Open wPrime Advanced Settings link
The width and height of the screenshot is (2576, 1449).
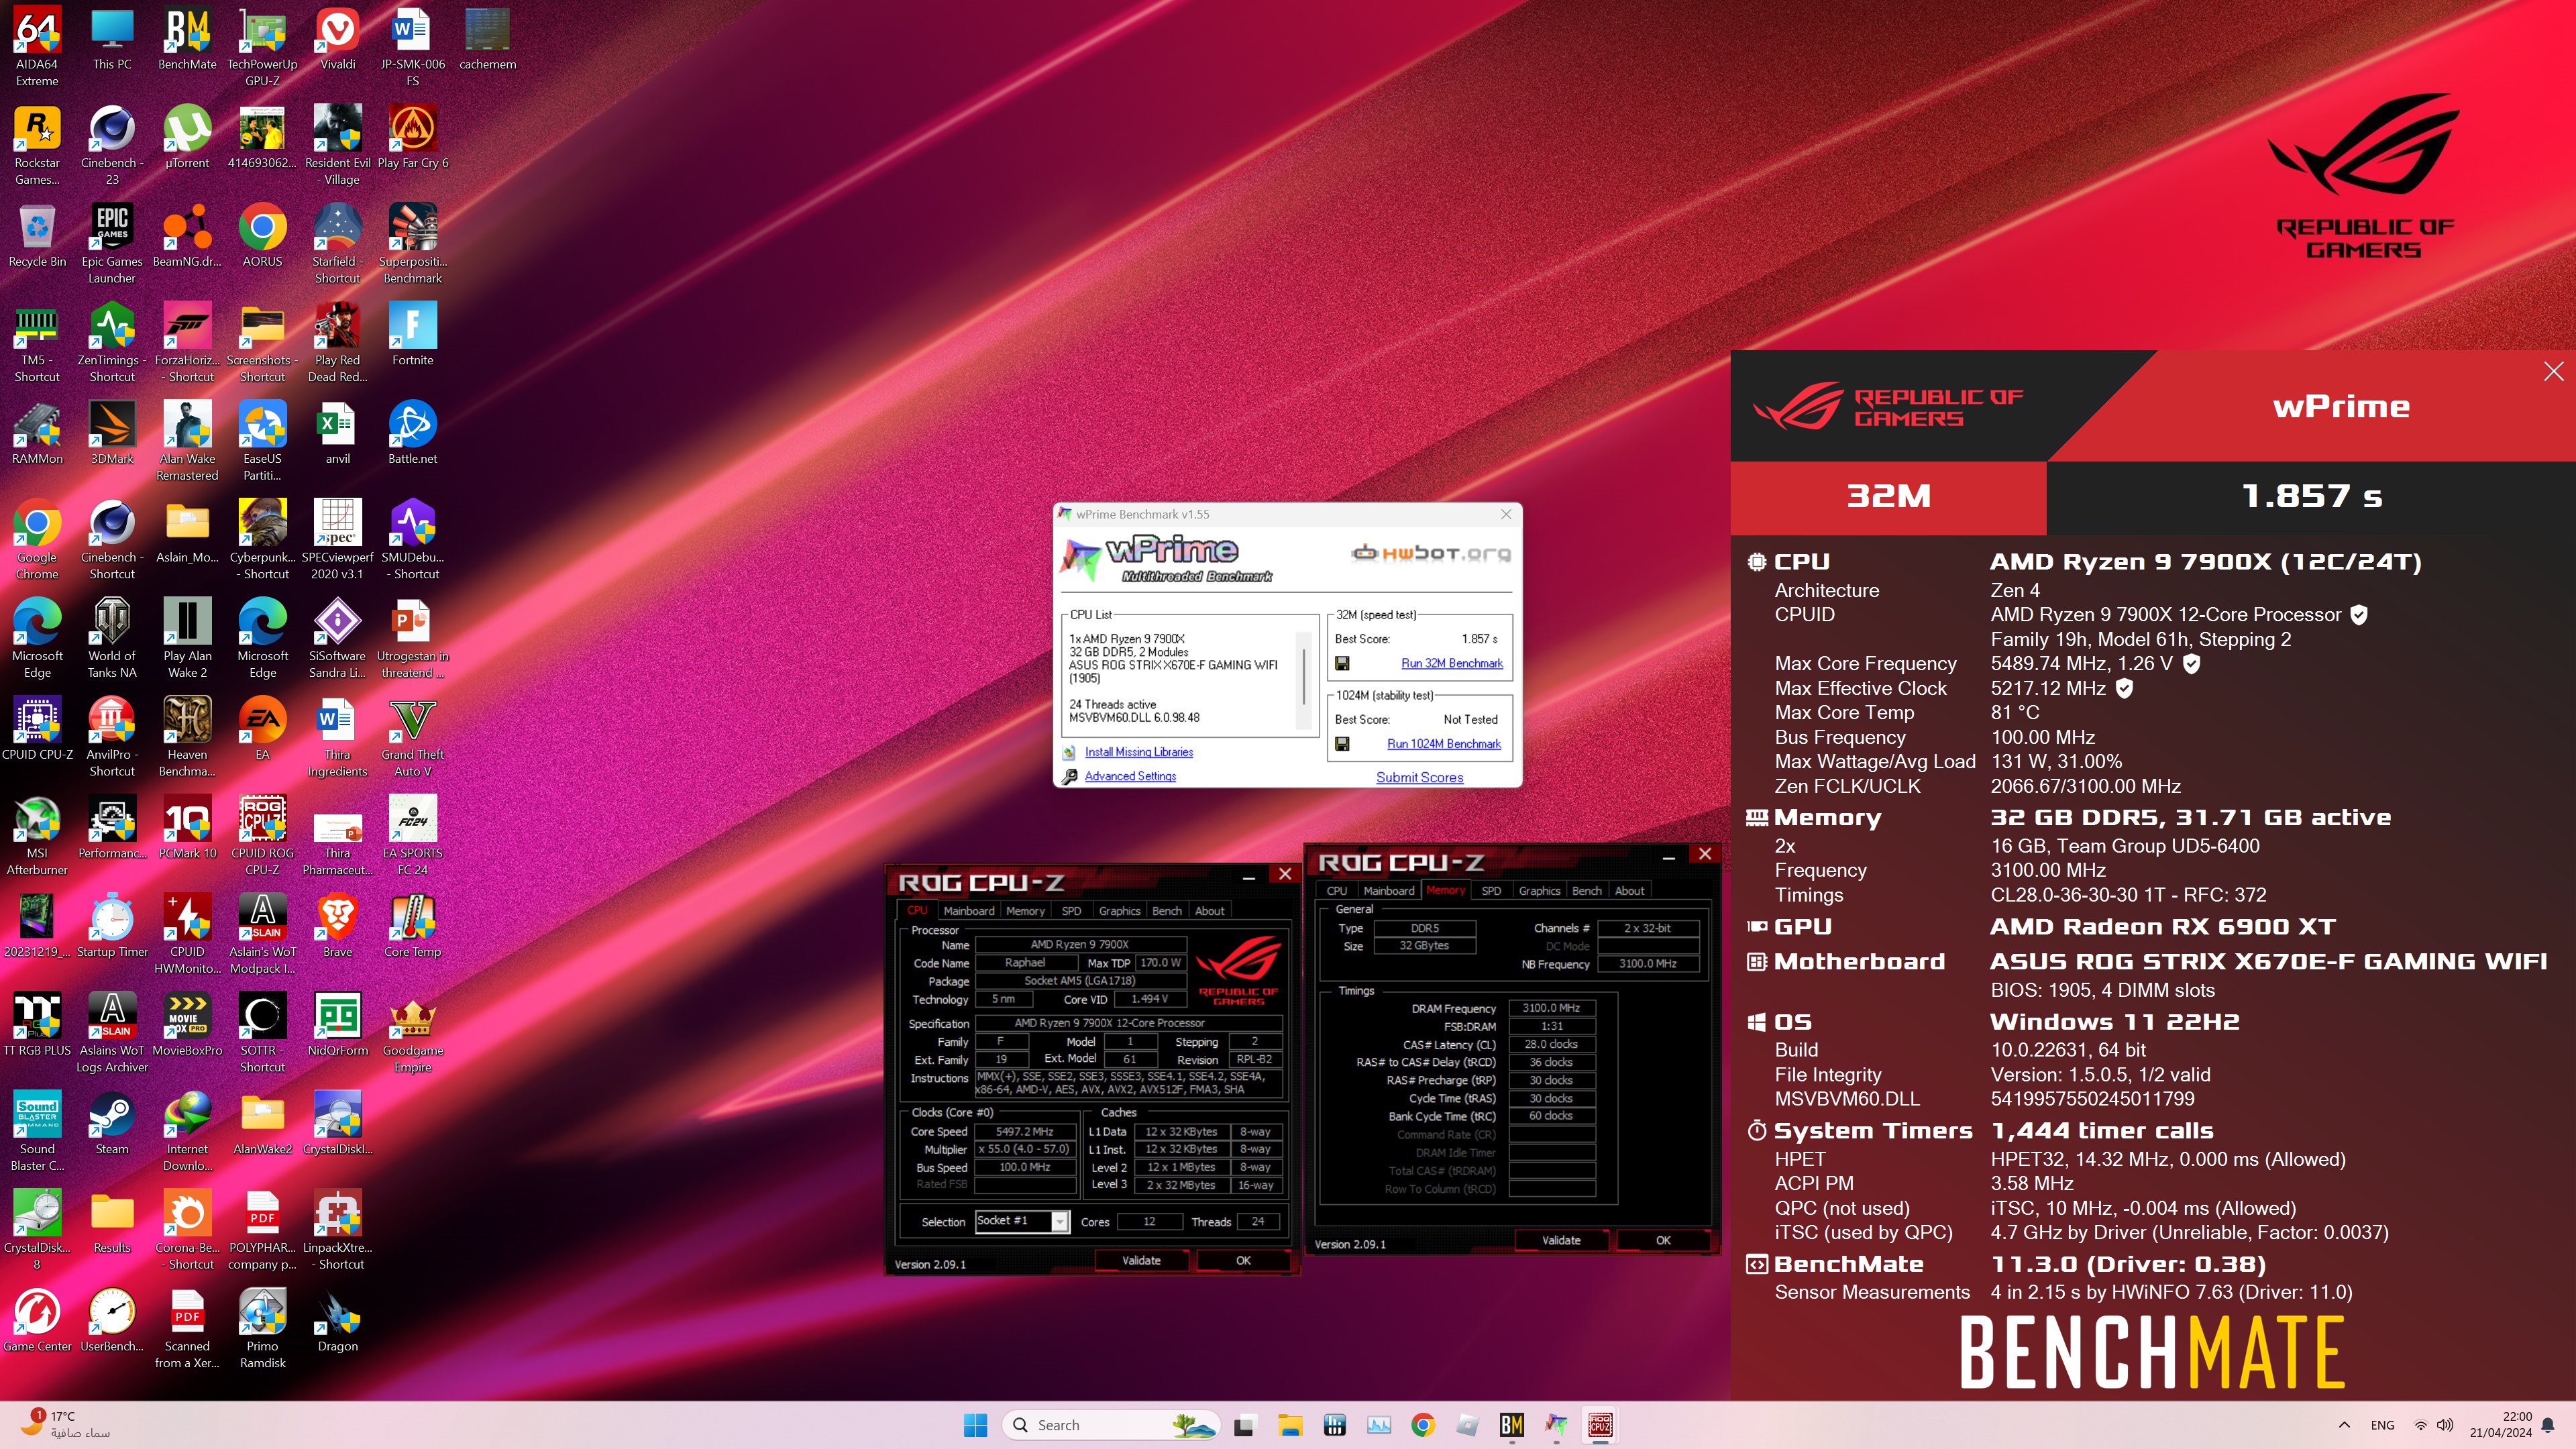[x=1130, y=776]
